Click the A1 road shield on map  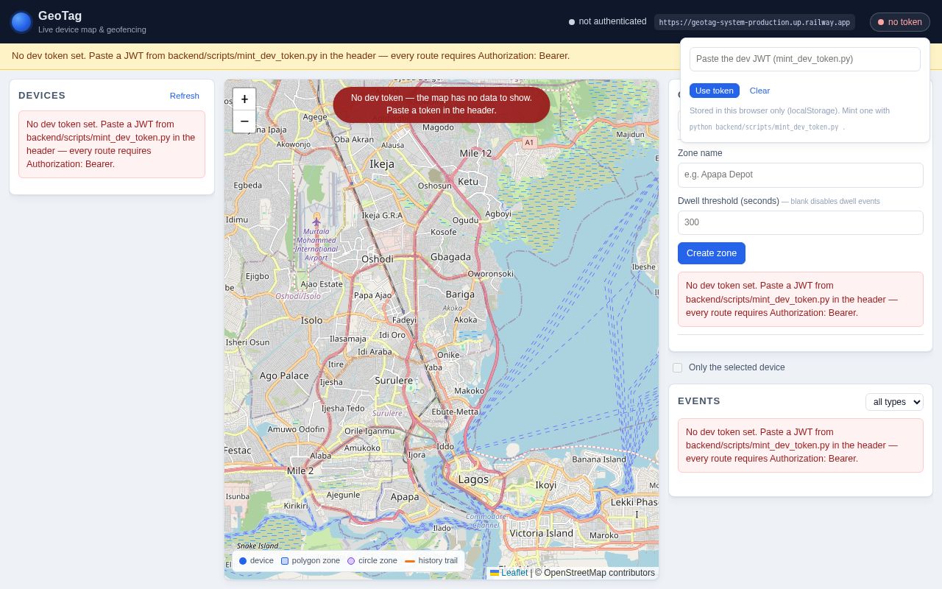[529, 143]
